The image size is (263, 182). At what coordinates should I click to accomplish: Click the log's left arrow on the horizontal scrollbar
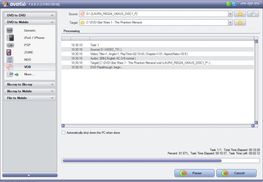[x=63, y=126]
